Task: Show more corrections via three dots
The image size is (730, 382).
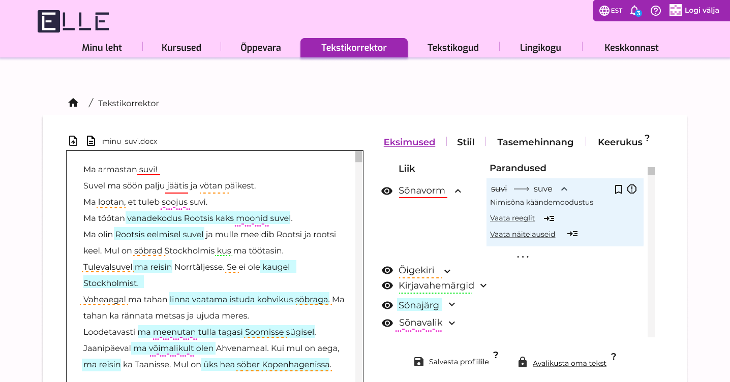Action: coord(523,257)
